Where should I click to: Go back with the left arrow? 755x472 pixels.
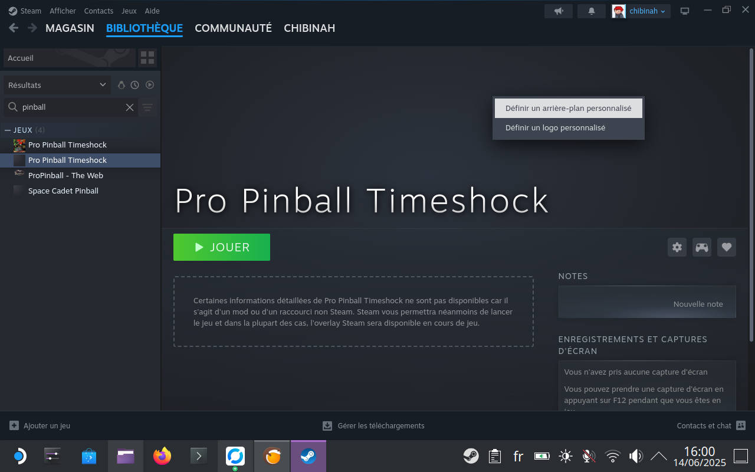click(x=14, y=28)
